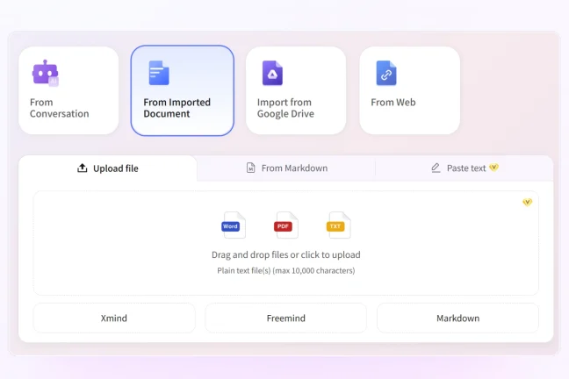This screenshot has width=569, height=379.
Task: Click the blue imported document icon
Action: (159, 73)
